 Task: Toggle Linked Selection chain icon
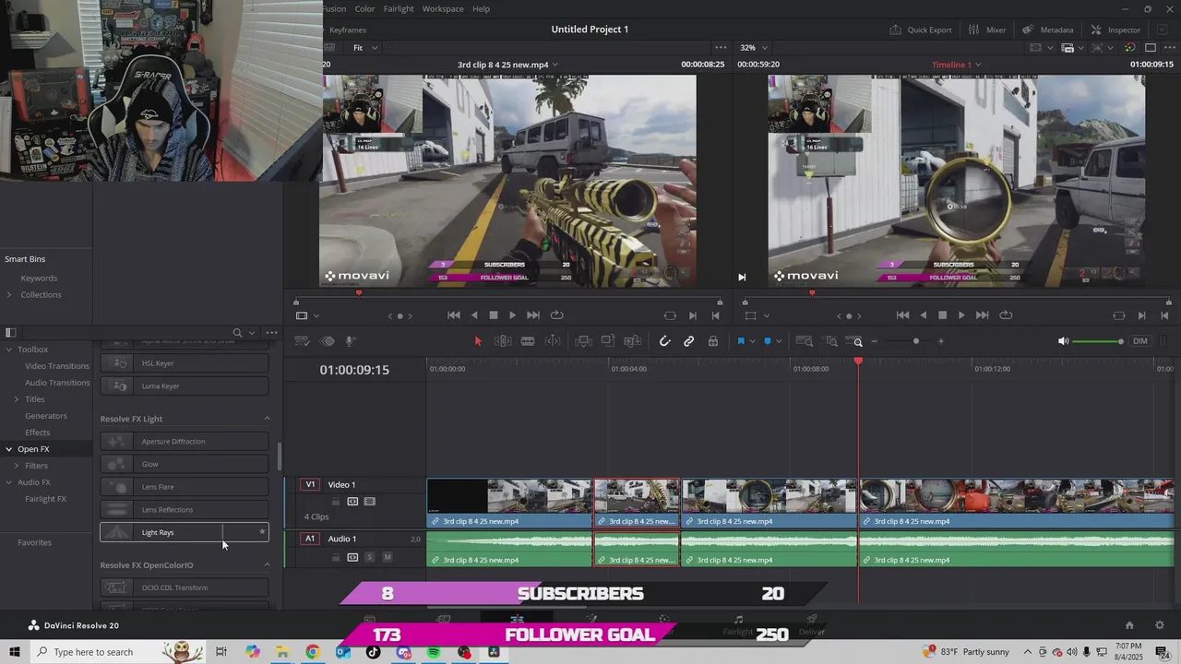tap(688, 341)
